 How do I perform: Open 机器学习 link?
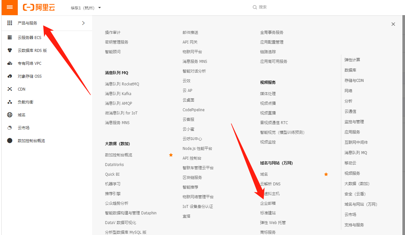113,184
